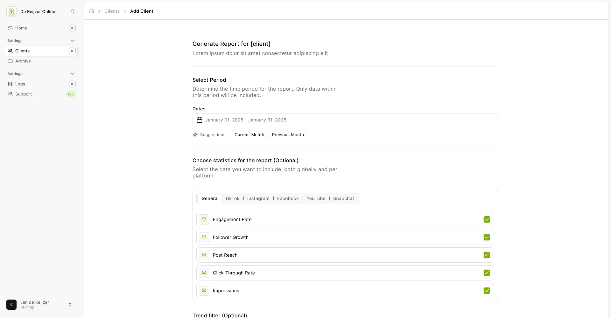Collapse the first Settings sidebar section

click(x=73, y=41)
